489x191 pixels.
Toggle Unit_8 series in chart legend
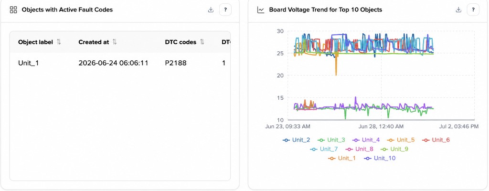point(359,149)
